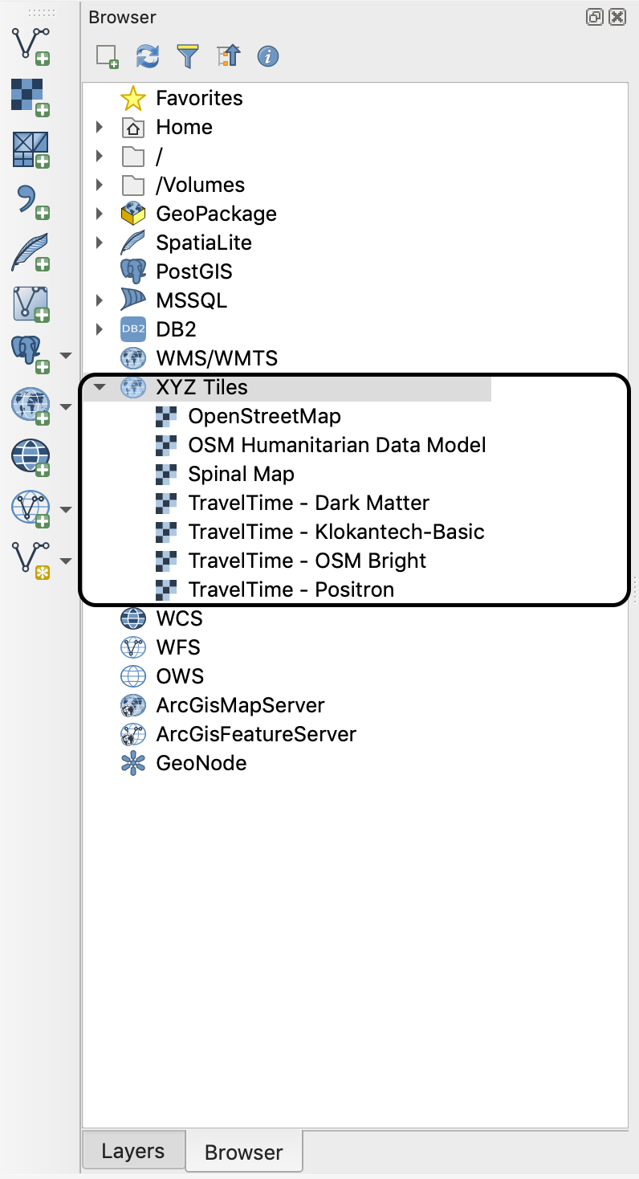Click the Add WMS/WMTS Layer icon
This screenshot has width=639, height=1179.
tap(31, 406)
